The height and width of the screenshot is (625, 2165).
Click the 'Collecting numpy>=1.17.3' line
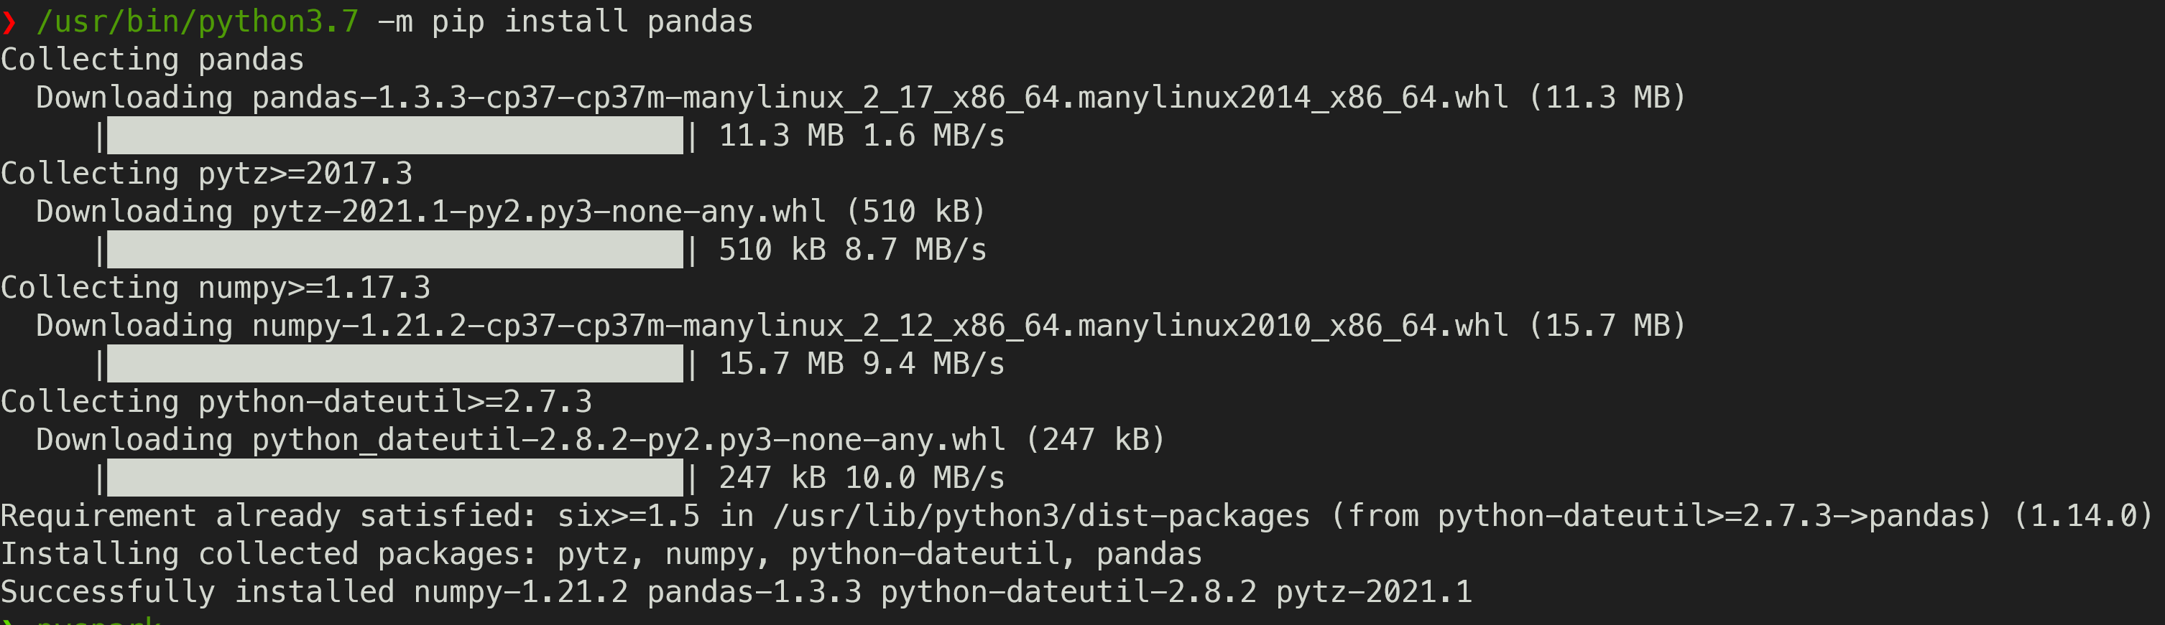click(x=215, y=288)
